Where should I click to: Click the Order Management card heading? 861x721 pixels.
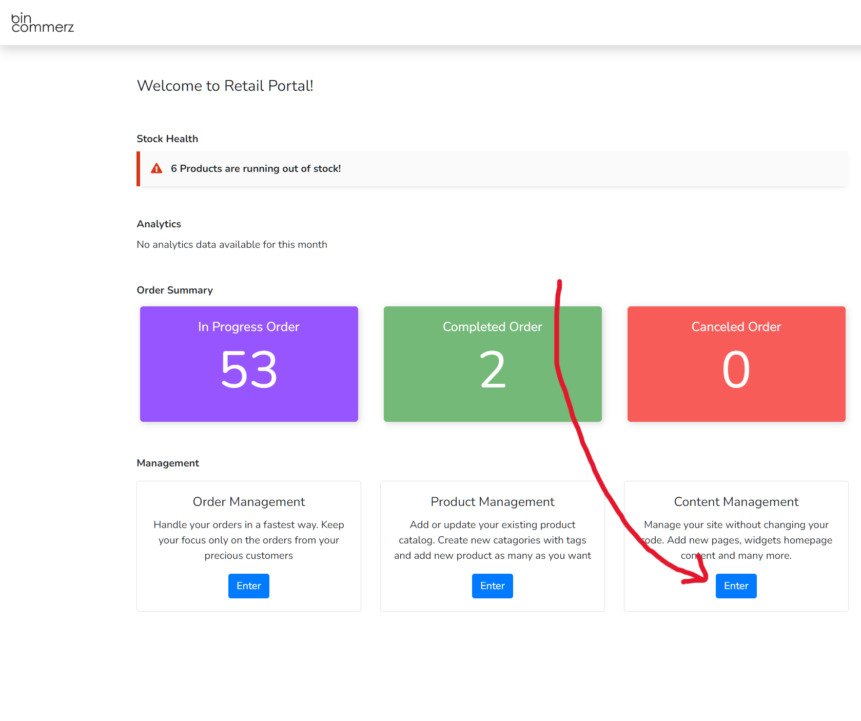pos(249,502)
